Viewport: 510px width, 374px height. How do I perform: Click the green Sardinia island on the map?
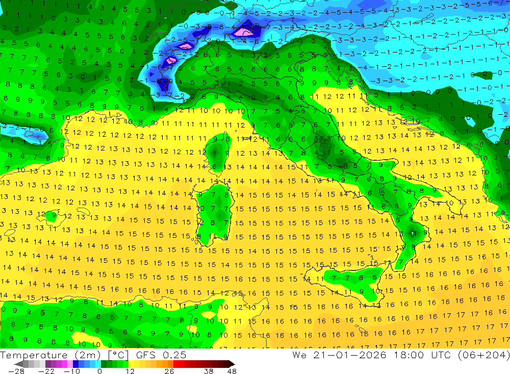(213, 215)
